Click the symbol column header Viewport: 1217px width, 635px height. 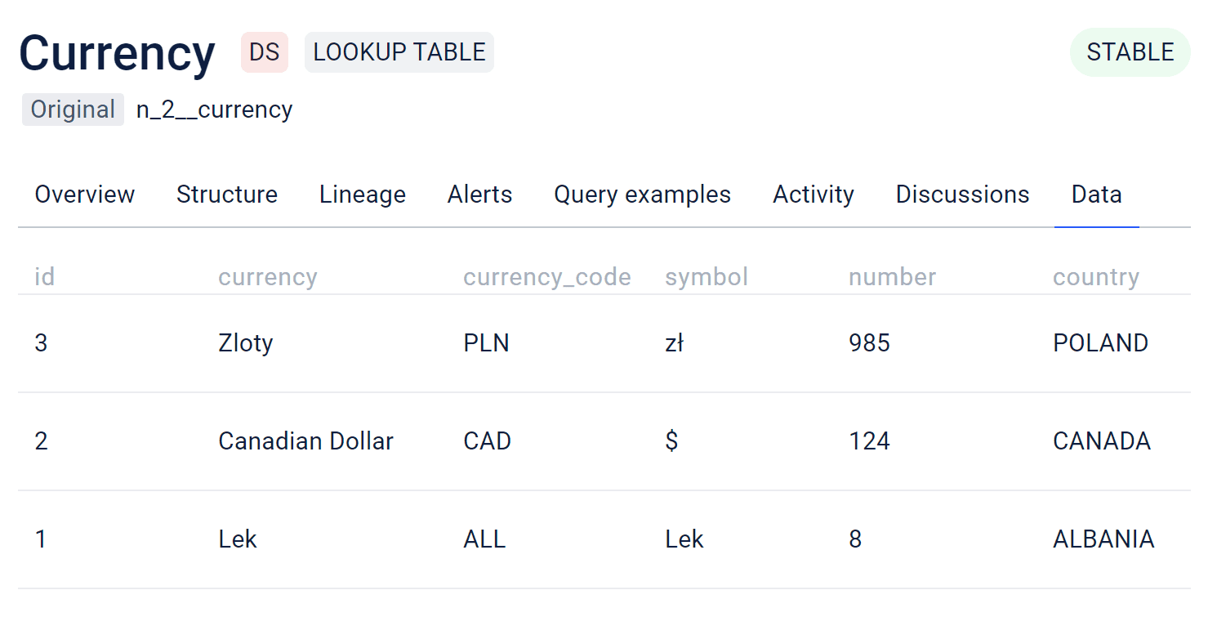click(x=707, y=277)
